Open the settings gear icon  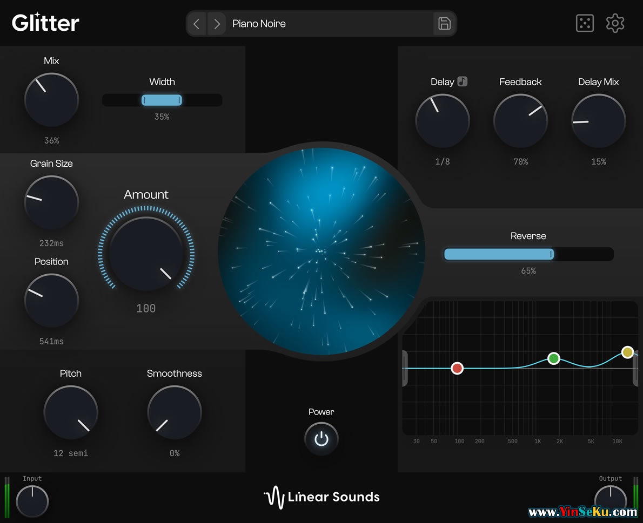pos(615,24)
